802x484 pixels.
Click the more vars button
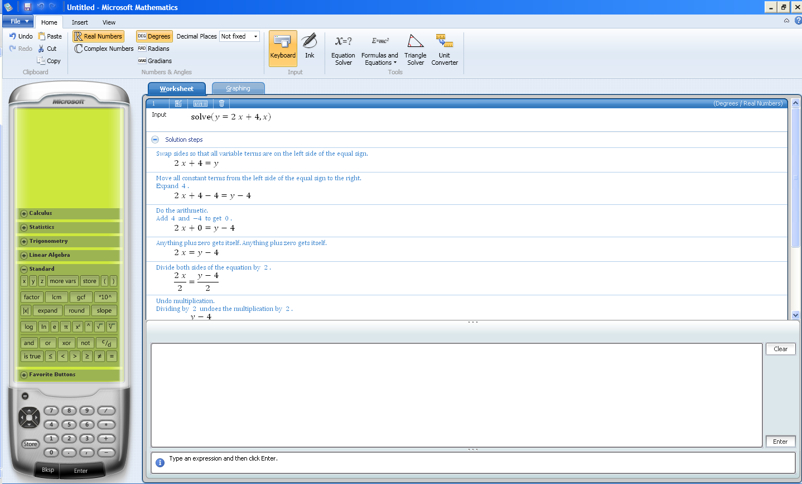pos(62,281)
